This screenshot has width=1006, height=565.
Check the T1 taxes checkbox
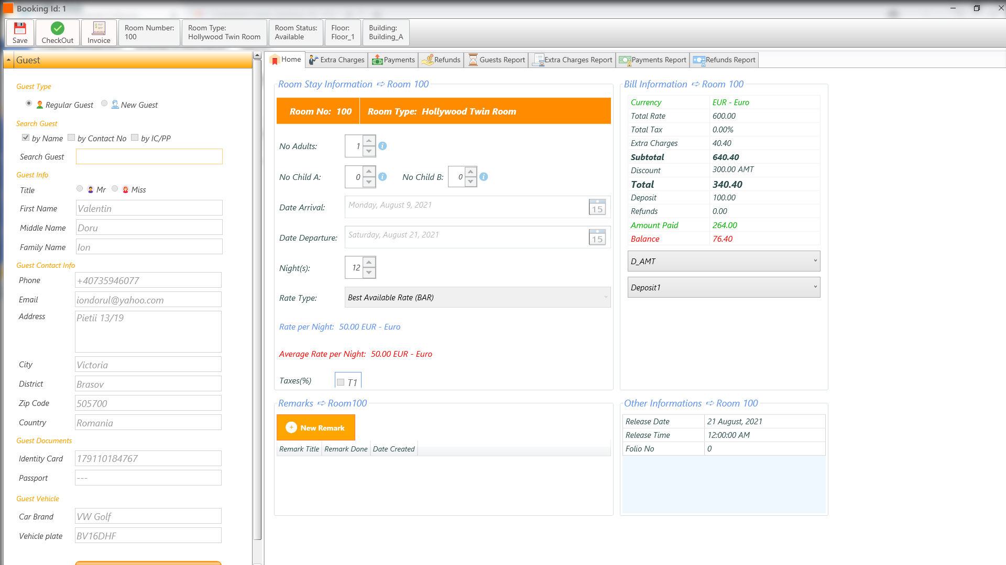coord(341,382)
